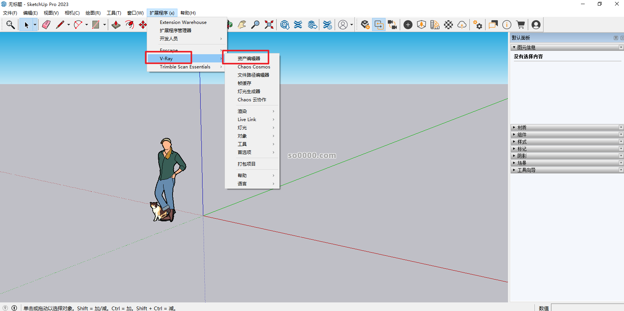The width and height of the screenshot is (624, 311).
Task: Toggle Enscape live updates button
Action: tap(379, 25)
